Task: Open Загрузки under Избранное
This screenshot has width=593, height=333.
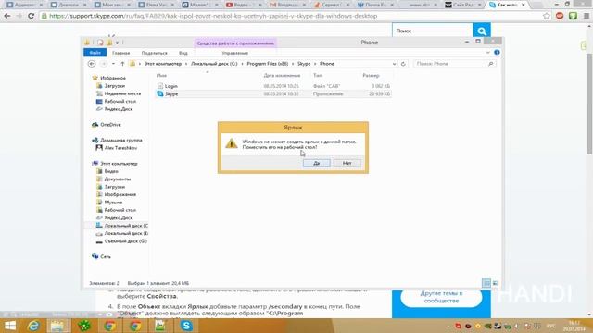Action: click(114, 86)
